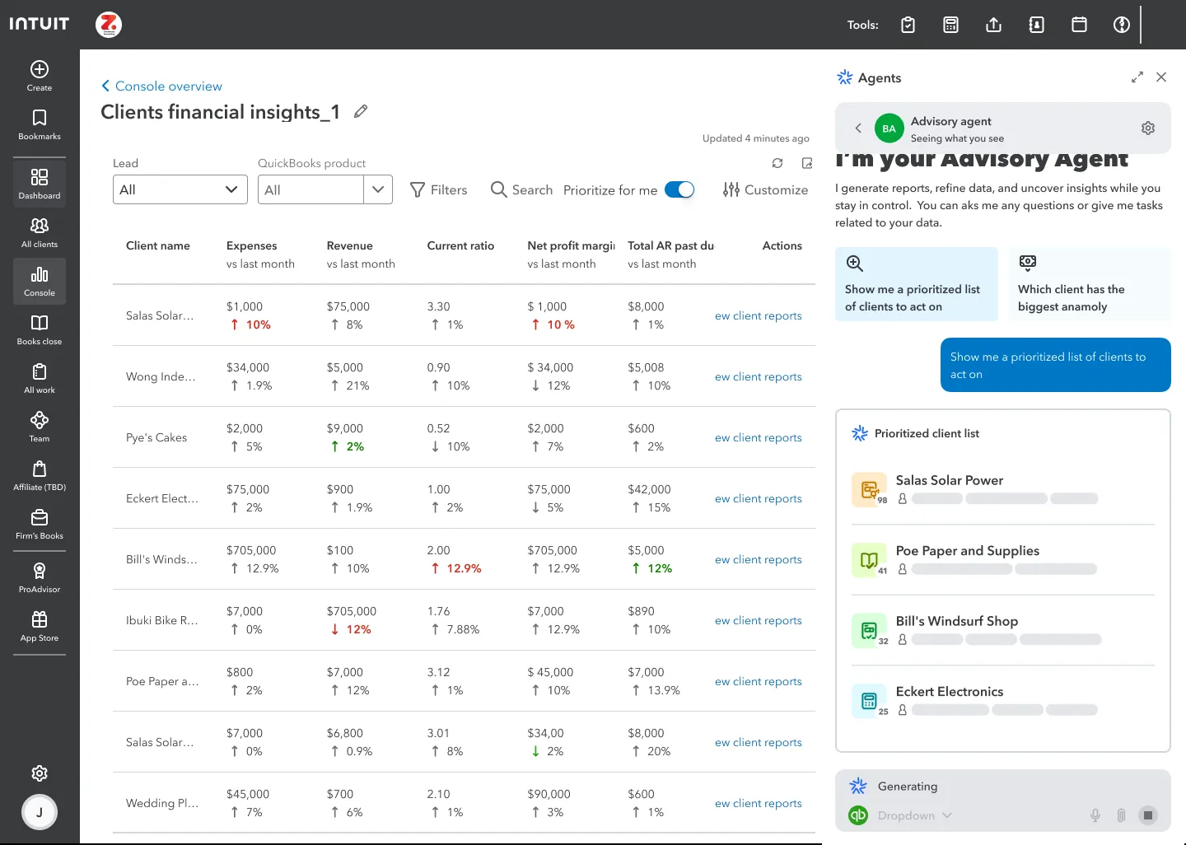Stop generating with the stop button

(x=1147, y=815)
